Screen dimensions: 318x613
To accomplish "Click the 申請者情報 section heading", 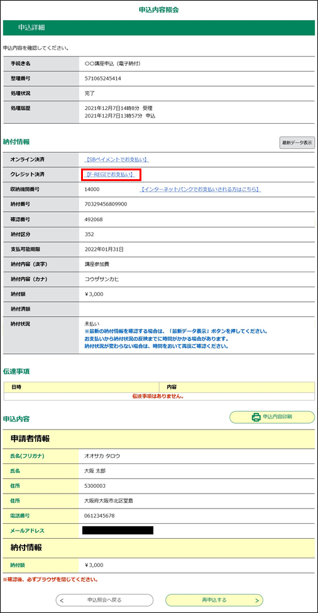I will (30, 439).
